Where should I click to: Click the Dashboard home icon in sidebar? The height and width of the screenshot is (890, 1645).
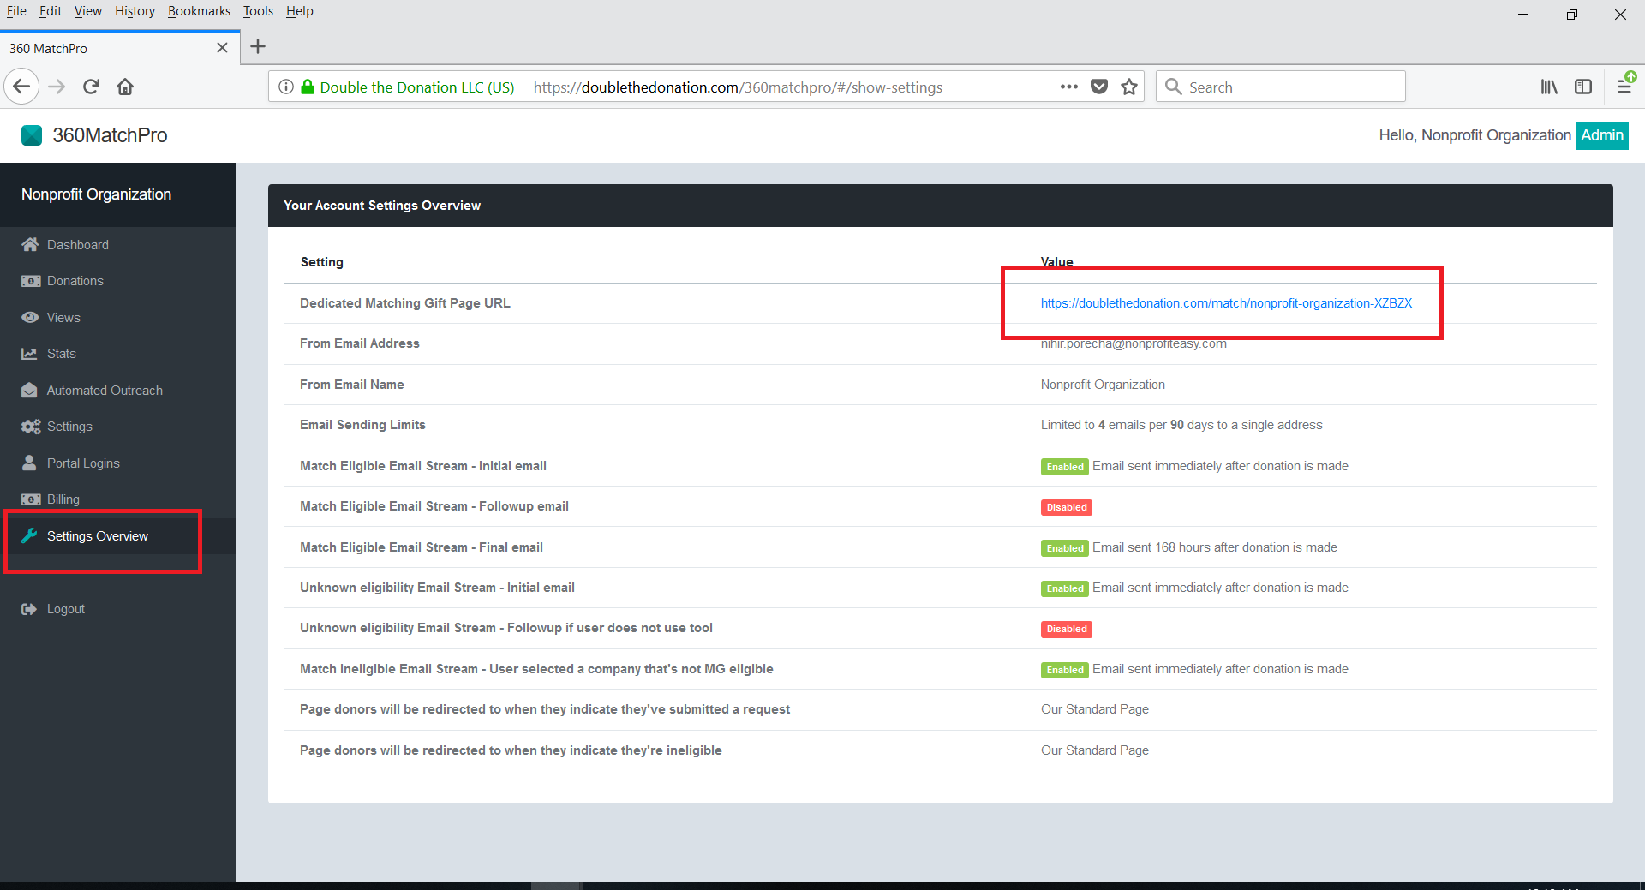coord(30,245)
